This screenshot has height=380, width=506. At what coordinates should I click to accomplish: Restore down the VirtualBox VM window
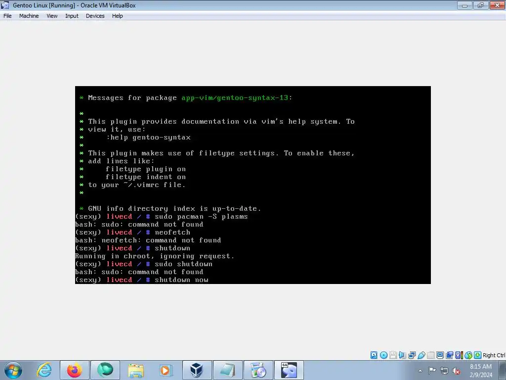pos(481,5)
